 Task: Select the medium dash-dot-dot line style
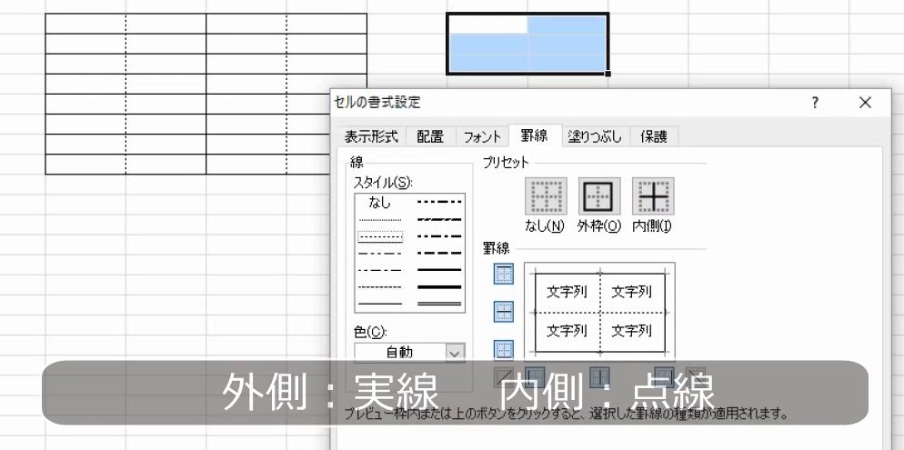439,202
